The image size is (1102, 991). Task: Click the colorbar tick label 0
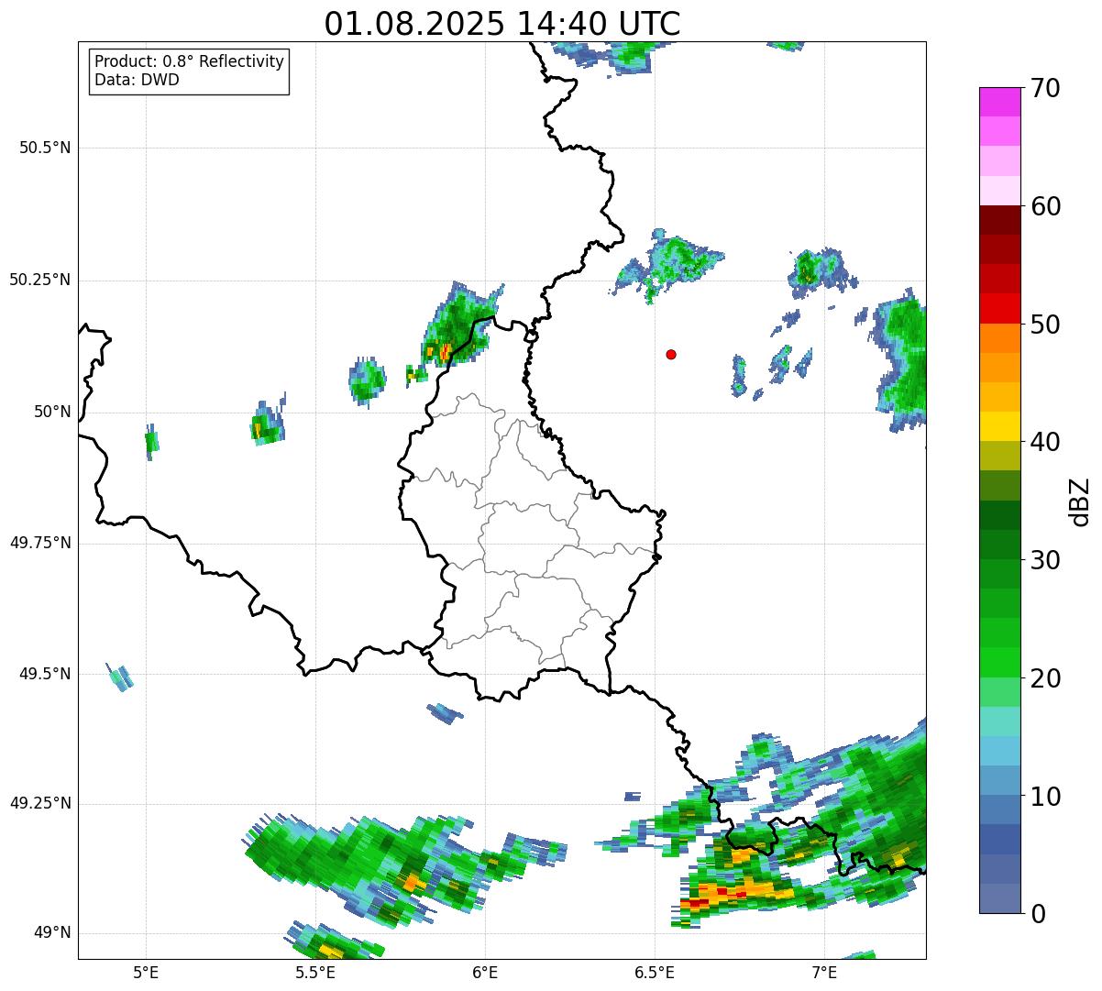pyautogui.click(x=1037, y=914)
